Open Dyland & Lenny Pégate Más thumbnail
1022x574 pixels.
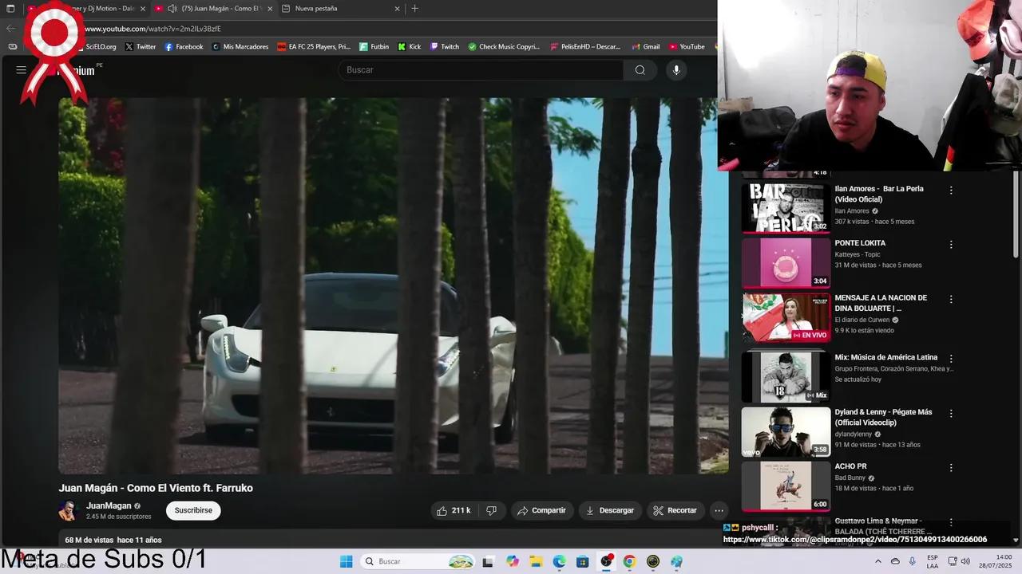[786, 431]
